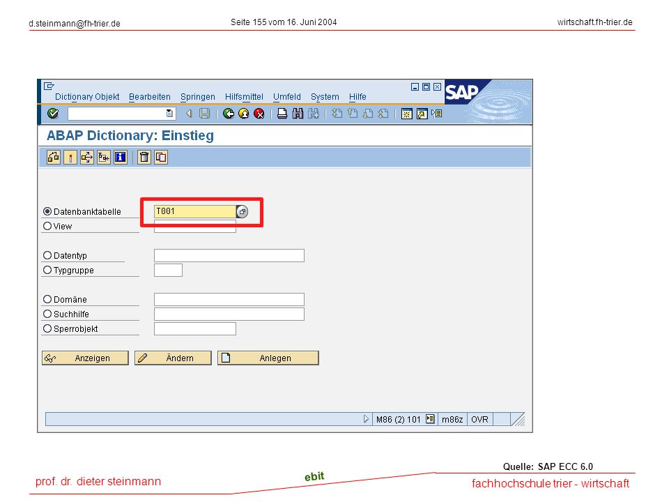Screen dimensions: 669x502
Task: Click the View name input field
Action: click(195, 226)
